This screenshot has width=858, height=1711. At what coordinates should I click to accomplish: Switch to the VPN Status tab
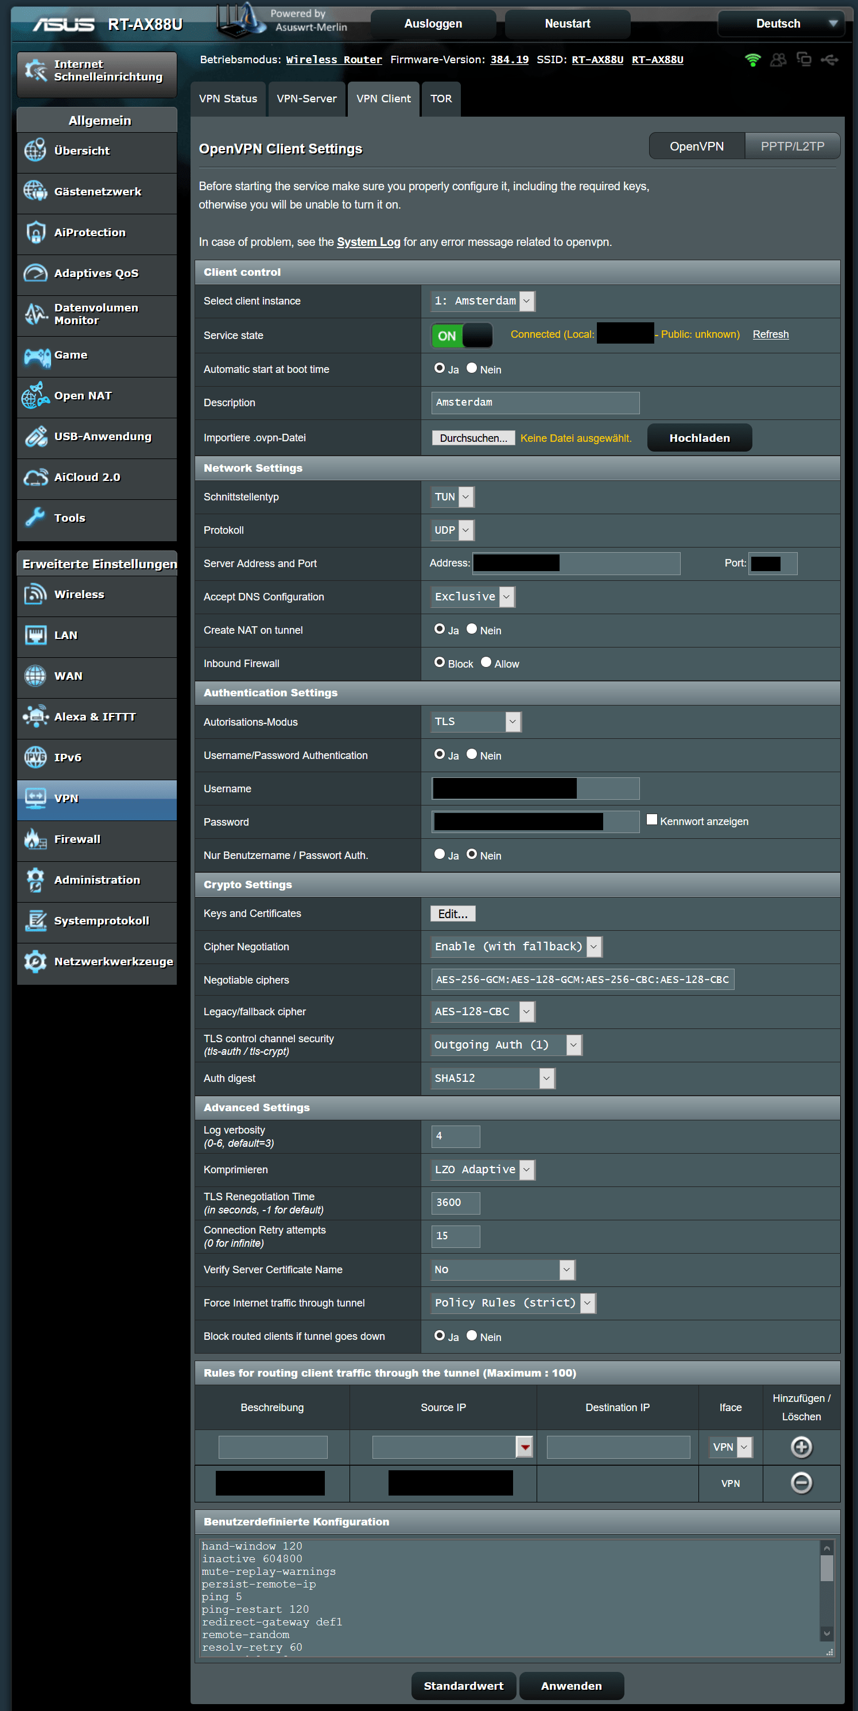pyautogui.click(x=228, y=99)
